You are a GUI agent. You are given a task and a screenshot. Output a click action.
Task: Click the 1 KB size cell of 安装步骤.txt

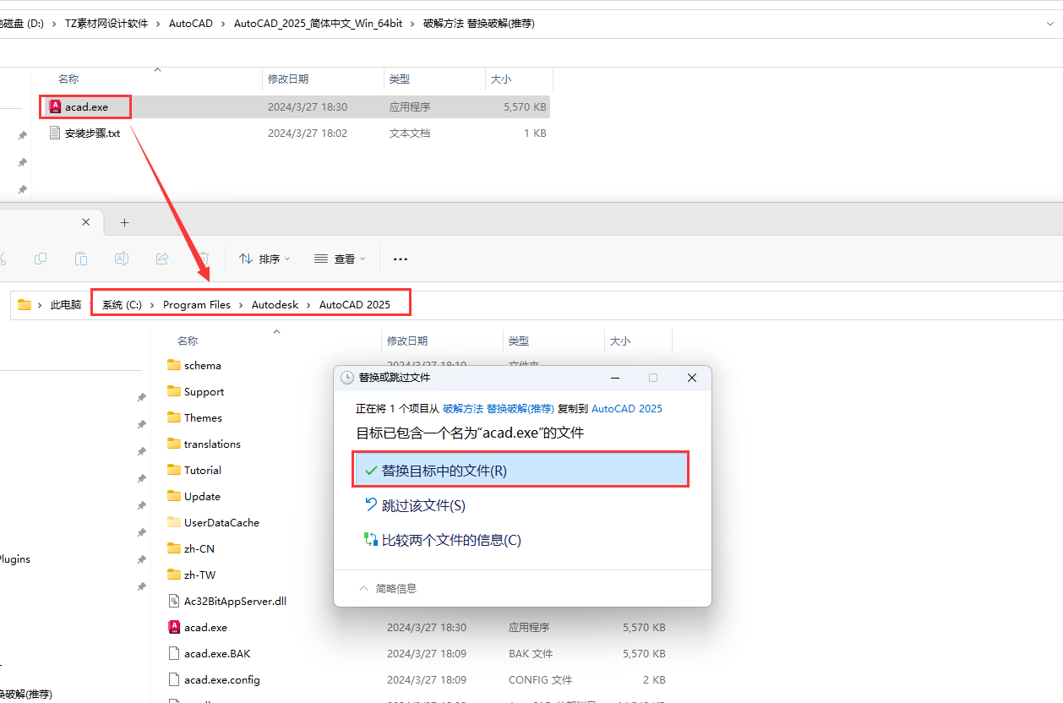[x=535, y=133]
